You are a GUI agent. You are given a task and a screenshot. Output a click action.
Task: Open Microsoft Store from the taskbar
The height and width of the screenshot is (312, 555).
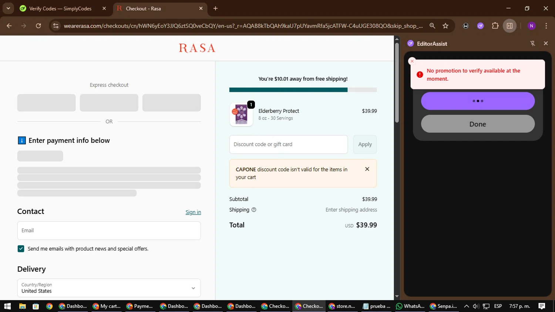(36, 306)
